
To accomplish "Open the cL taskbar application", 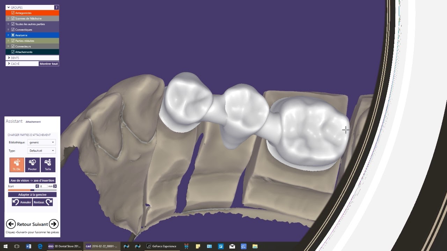I will pos(244,246).
